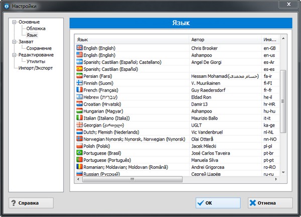301x217 pixels.
Task: Click the vertical scrollbar of the language list
Action: coord(283,100)
